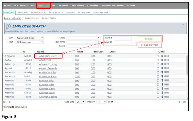Switch to the DEPT/POSITION tab
Screen dimensions: 193x121
click(38, 13)
